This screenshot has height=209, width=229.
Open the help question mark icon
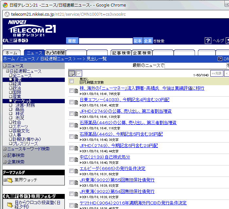coord(208,41)
